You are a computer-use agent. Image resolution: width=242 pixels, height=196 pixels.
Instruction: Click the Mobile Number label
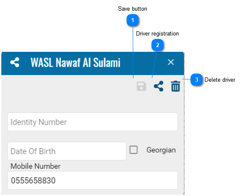point(36,166)
